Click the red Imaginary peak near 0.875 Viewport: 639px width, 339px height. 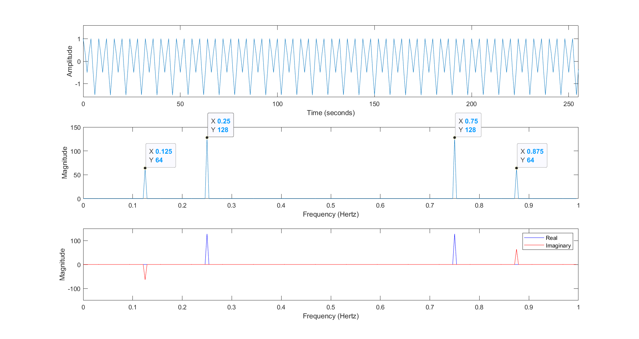pyautogui.click(x=516, y=251)
